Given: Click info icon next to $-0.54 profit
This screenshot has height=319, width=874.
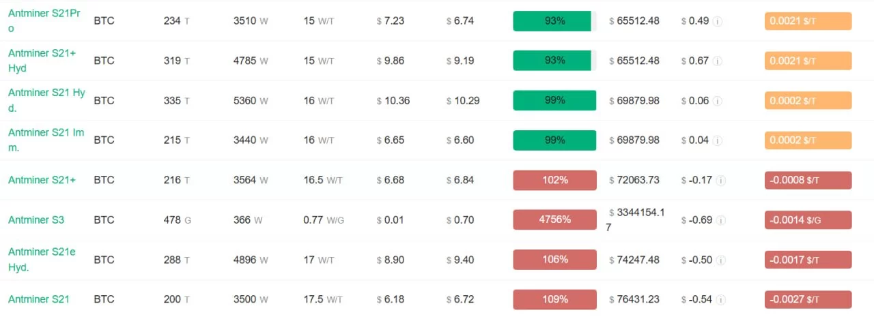Looking at the screenshot, I should (x=721, y=300).
